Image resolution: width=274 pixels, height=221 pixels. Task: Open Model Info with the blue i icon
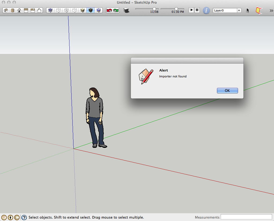tap(206, 10)
